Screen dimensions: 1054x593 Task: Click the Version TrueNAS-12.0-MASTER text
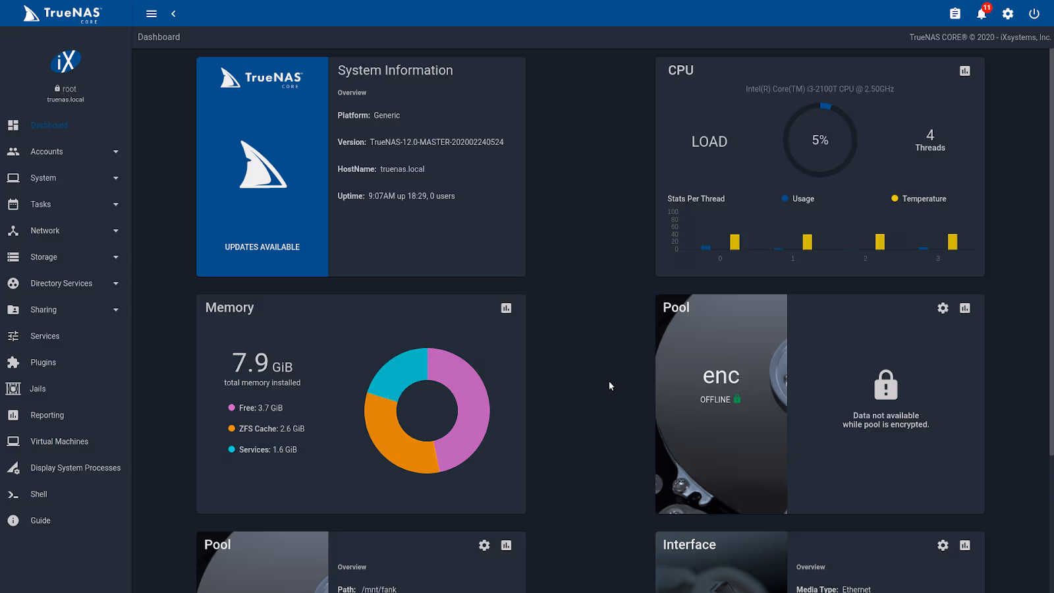point(420,142)
